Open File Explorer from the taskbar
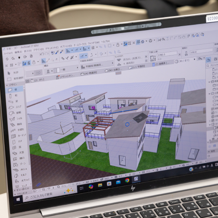The width and height of the screenshot is (218, 218). tap(100, 185)
